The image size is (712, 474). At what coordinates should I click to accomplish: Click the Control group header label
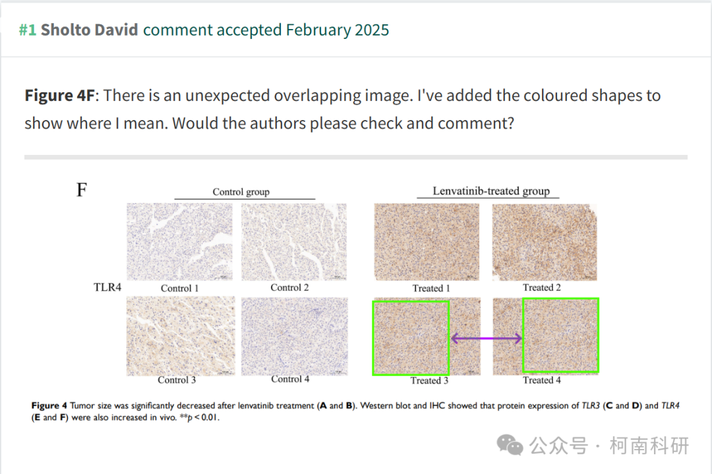coord(241,192)
